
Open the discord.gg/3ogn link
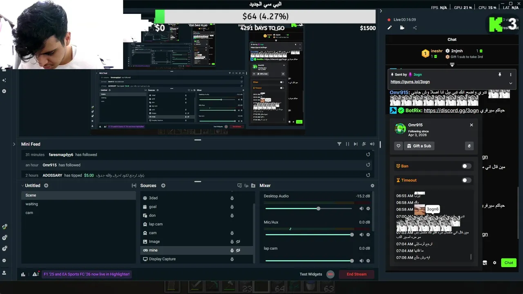tap(451, 111)
